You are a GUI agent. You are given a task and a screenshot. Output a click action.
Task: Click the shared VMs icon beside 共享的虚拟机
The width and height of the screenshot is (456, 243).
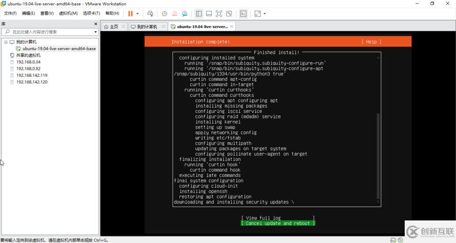(12, 55)
